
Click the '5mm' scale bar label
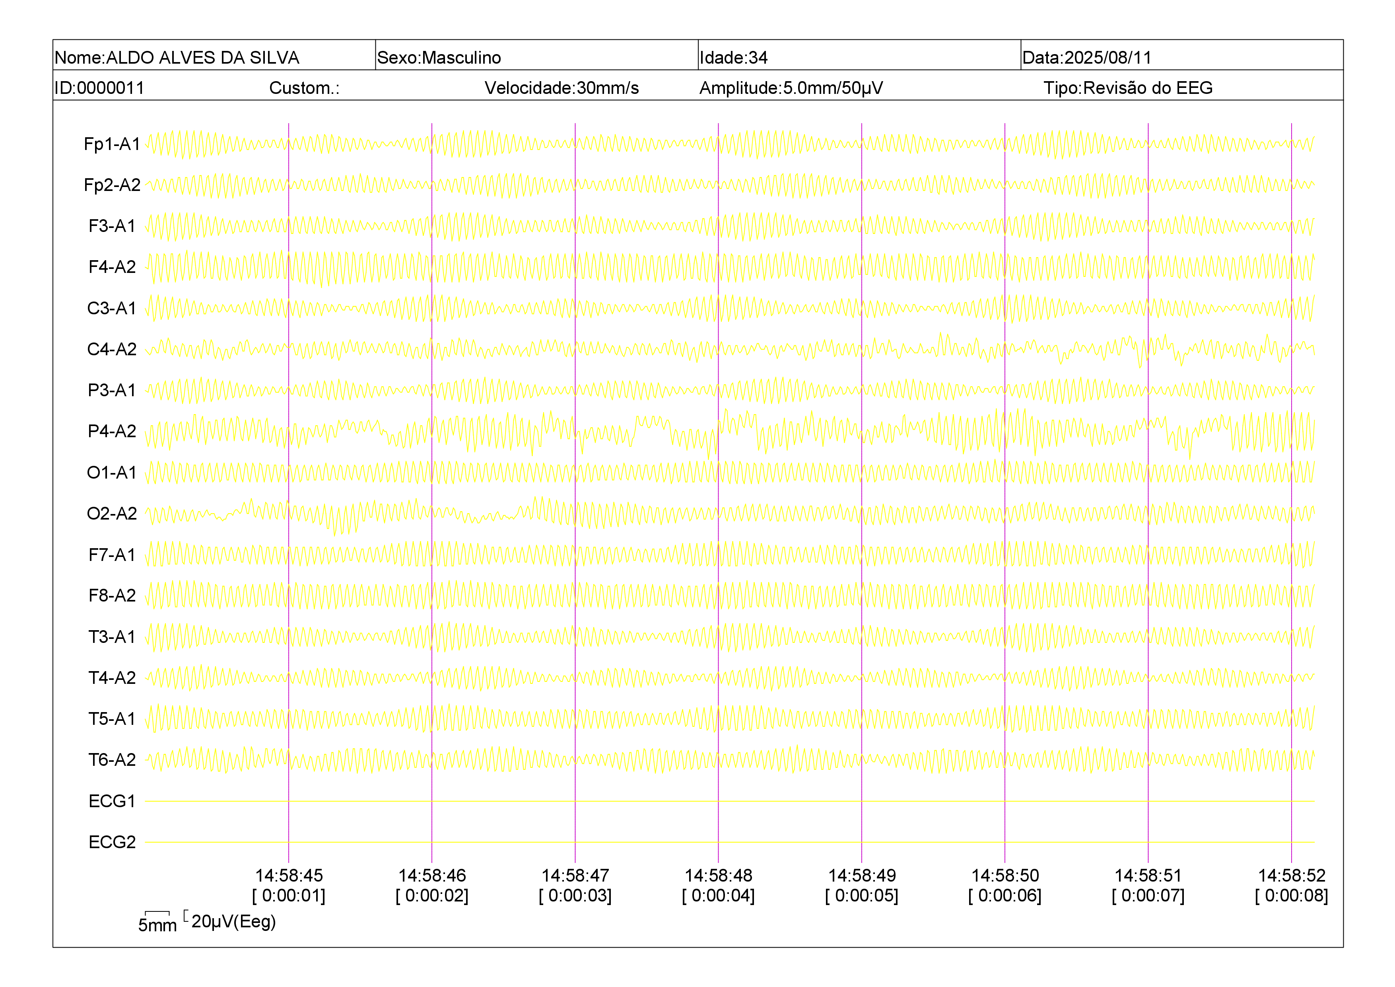pos(157,925)
